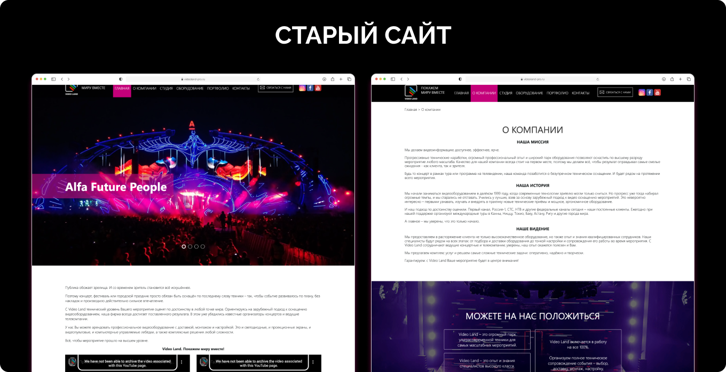The image size is (726, 372).
Task: Open ОБОРУДОВАНИЕ menu item in right window
Action: click(530, 93)
